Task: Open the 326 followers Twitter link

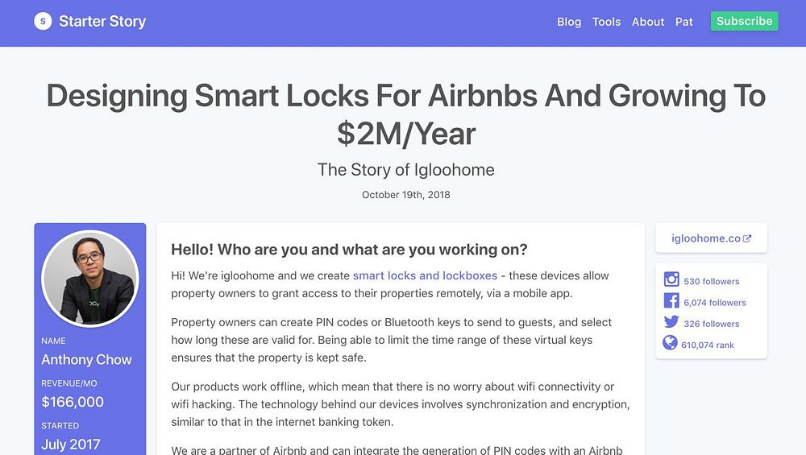Action: point(711,324)
